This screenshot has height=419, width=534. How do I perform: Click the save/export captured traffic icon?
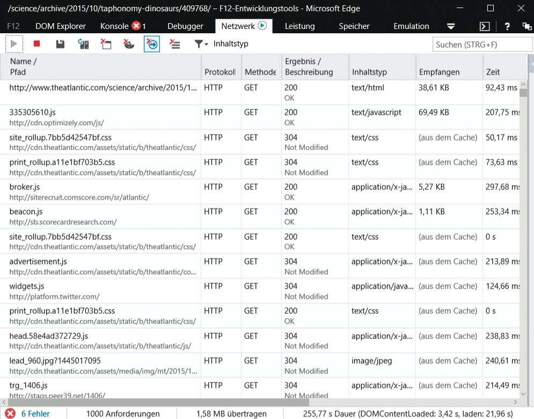coord(60,44)
